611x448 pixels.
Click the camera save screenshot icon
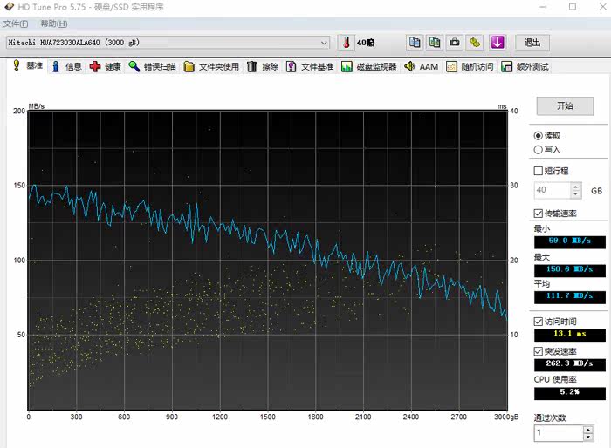click(x=455, y=42)
